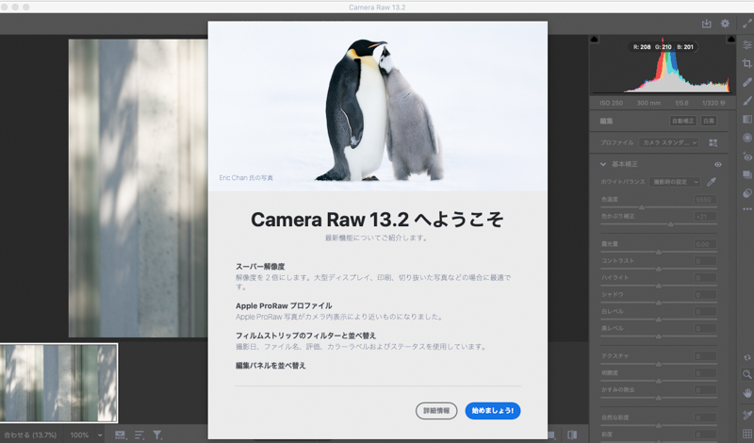The height and width of the screenshot is (443, 754).
Task: Open 詳細情報 in the welcome dialog
Action: click(436, 410)
